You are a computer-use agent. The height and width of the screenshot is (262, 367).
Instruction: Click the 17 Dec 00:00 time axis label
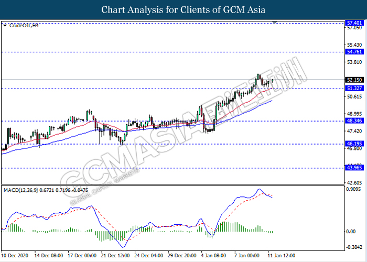(x=82, y=256)
